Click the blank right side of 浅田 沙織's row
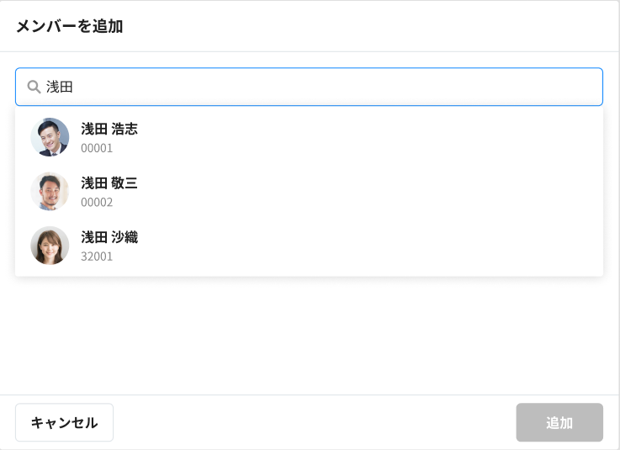Image resolution: width=620 pixels, height=450 pixels. tap(421, 246)
